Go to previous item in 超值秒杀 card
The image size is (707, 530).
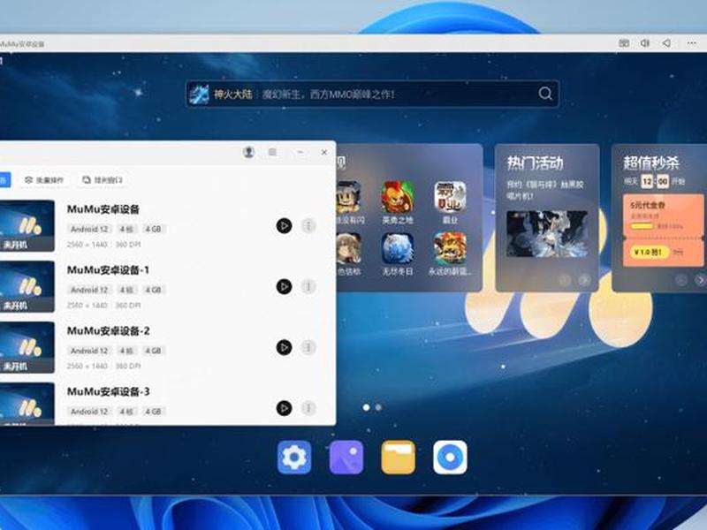pos(681,280)
